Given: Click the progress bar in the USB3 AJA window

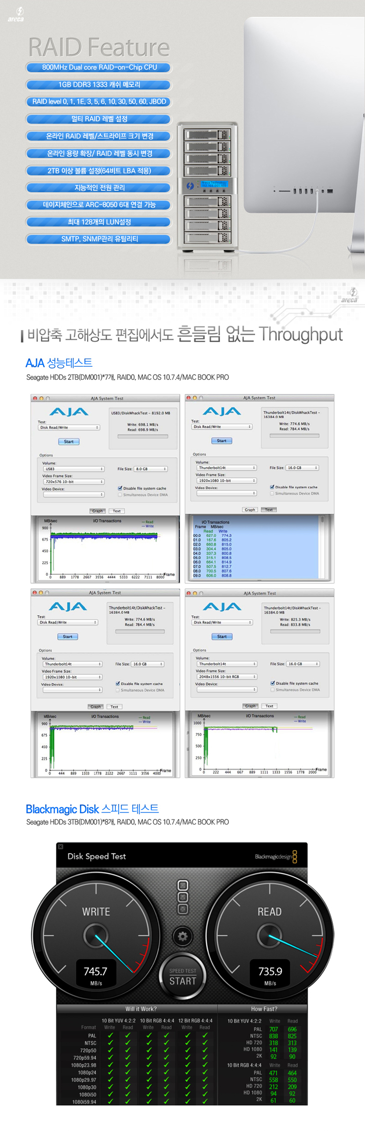Looking at the screenshot, I should pos(143,436).
